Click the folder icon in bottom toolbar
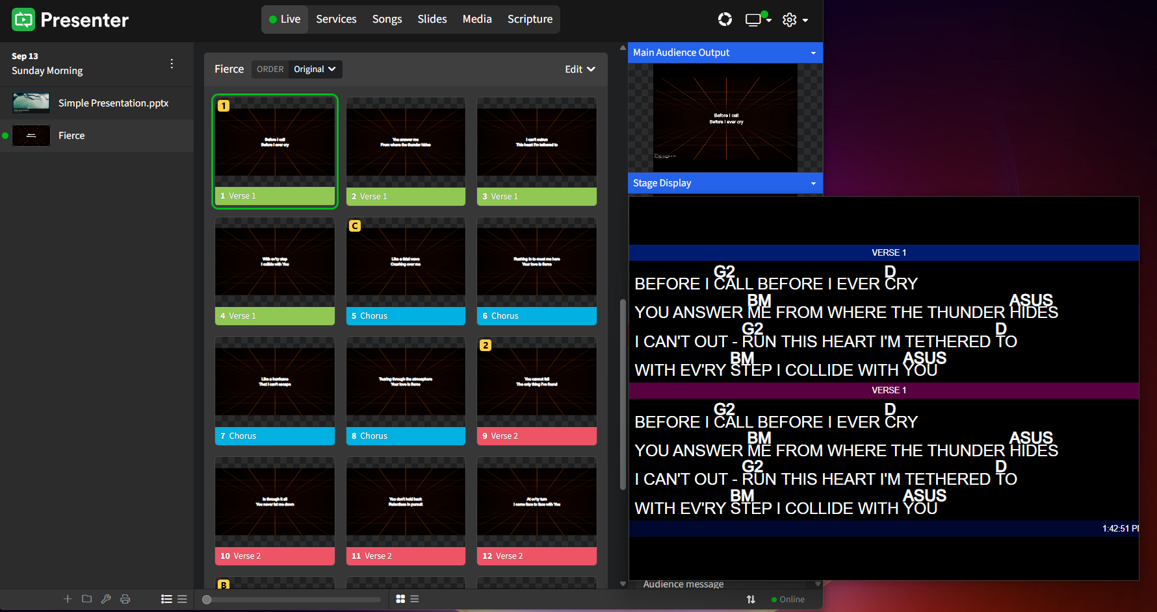 (x=86, y=599)
